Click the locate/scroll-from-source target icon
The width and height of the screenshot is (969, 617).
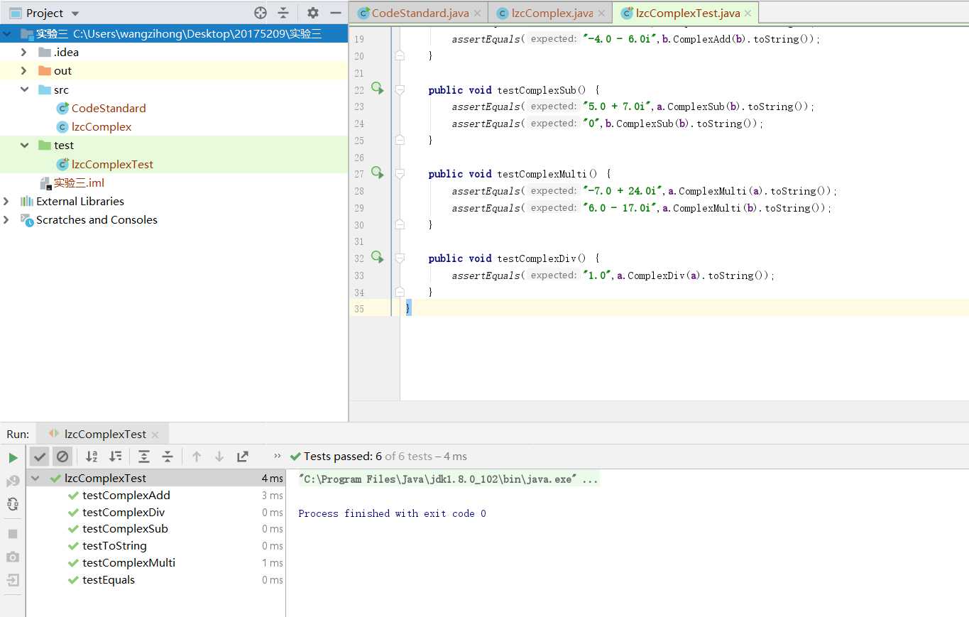tap(261, 13)
